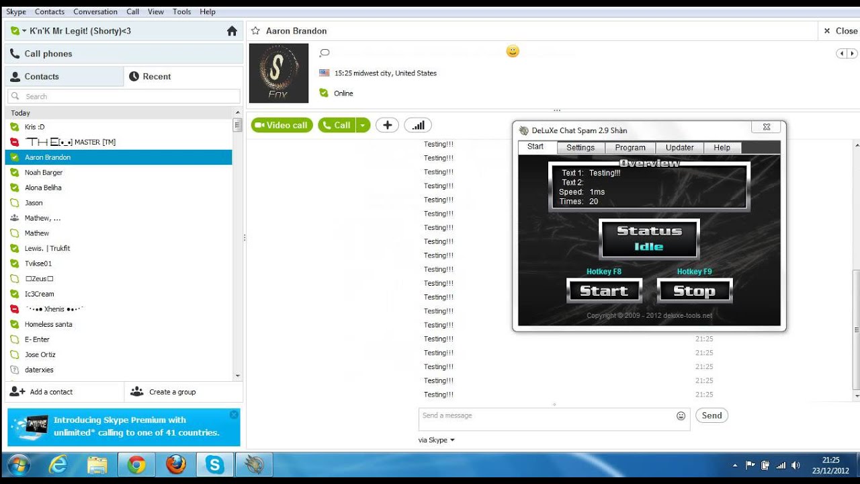Switch to the Contacts tab
Viewport: 860px width, 484px height.
64,77
